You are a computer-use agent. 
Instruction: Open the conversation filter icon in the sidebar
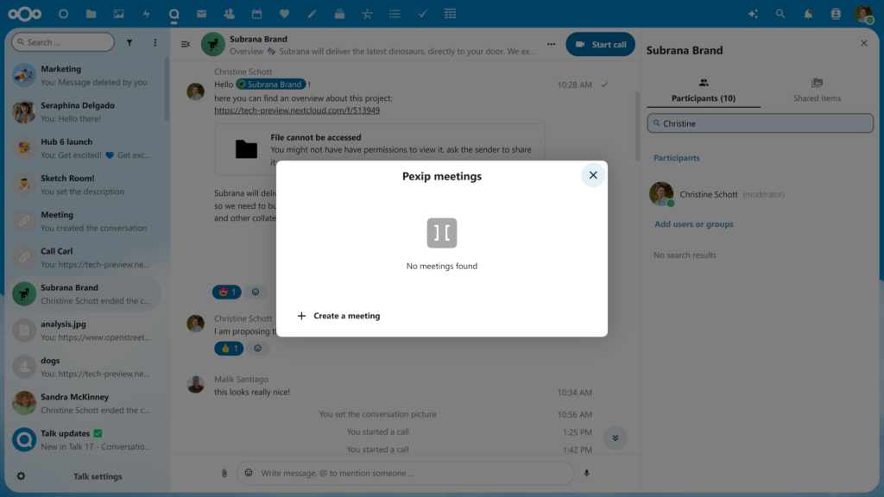[x=129, y=41]
